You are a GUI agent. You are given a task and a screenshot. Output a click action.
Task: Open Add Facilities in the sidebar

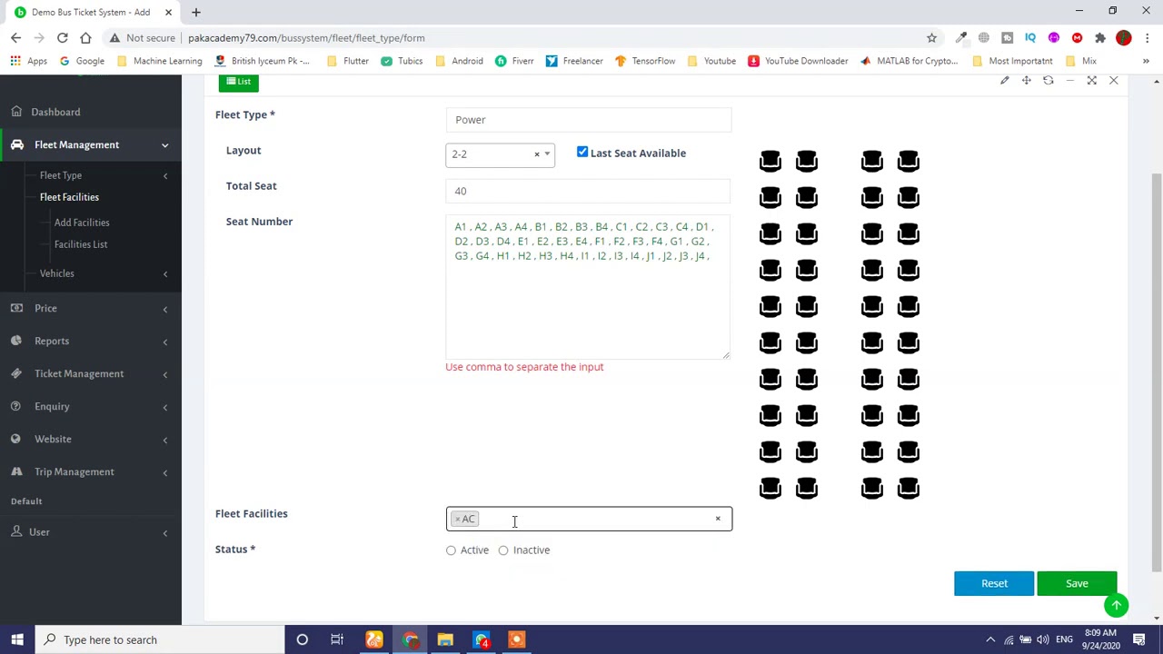82,223
